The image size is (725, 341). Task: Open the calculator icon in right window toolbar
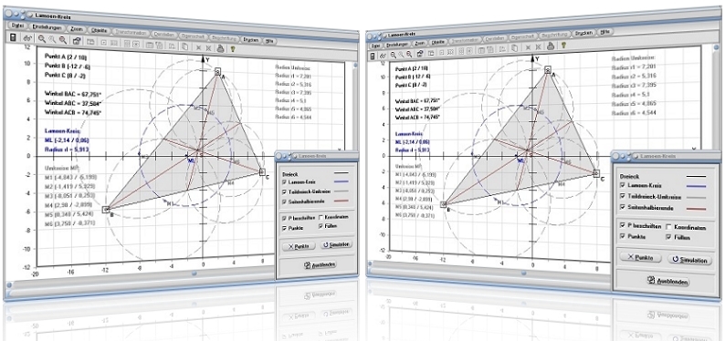pos(373,56)
